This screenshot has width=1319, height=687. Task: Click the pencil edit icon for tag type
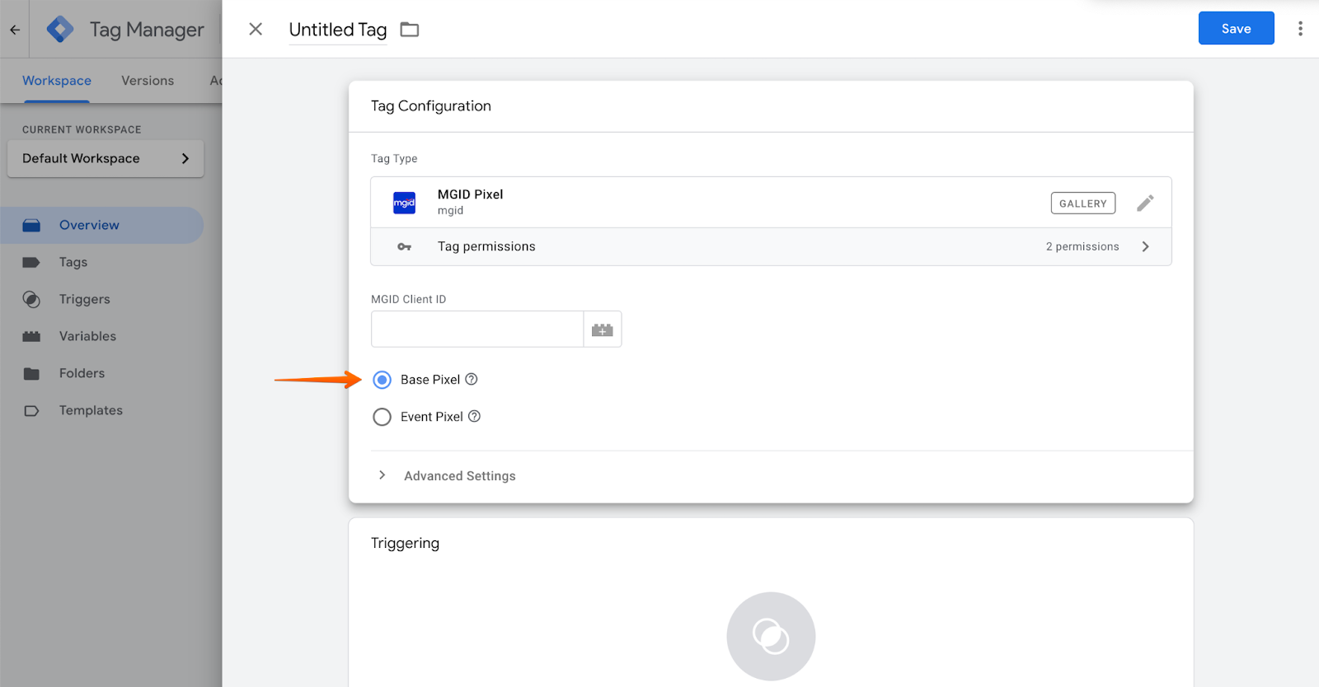click(1145, 203)
